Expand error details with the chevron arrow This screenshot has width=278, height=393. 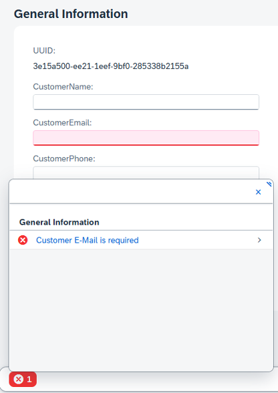(x=259, y=240)
